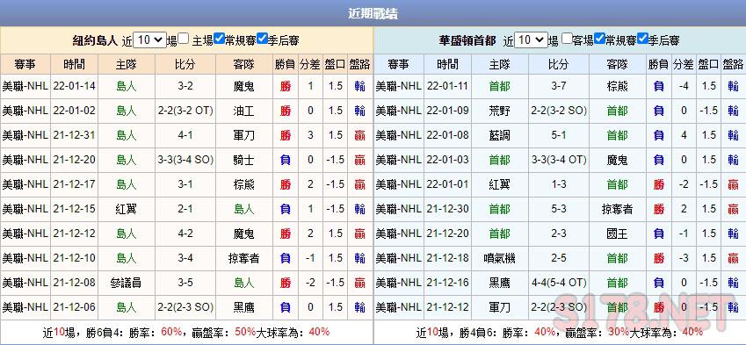Click the 贏 handicap result in 21-12-31 row

coord(359,135)
